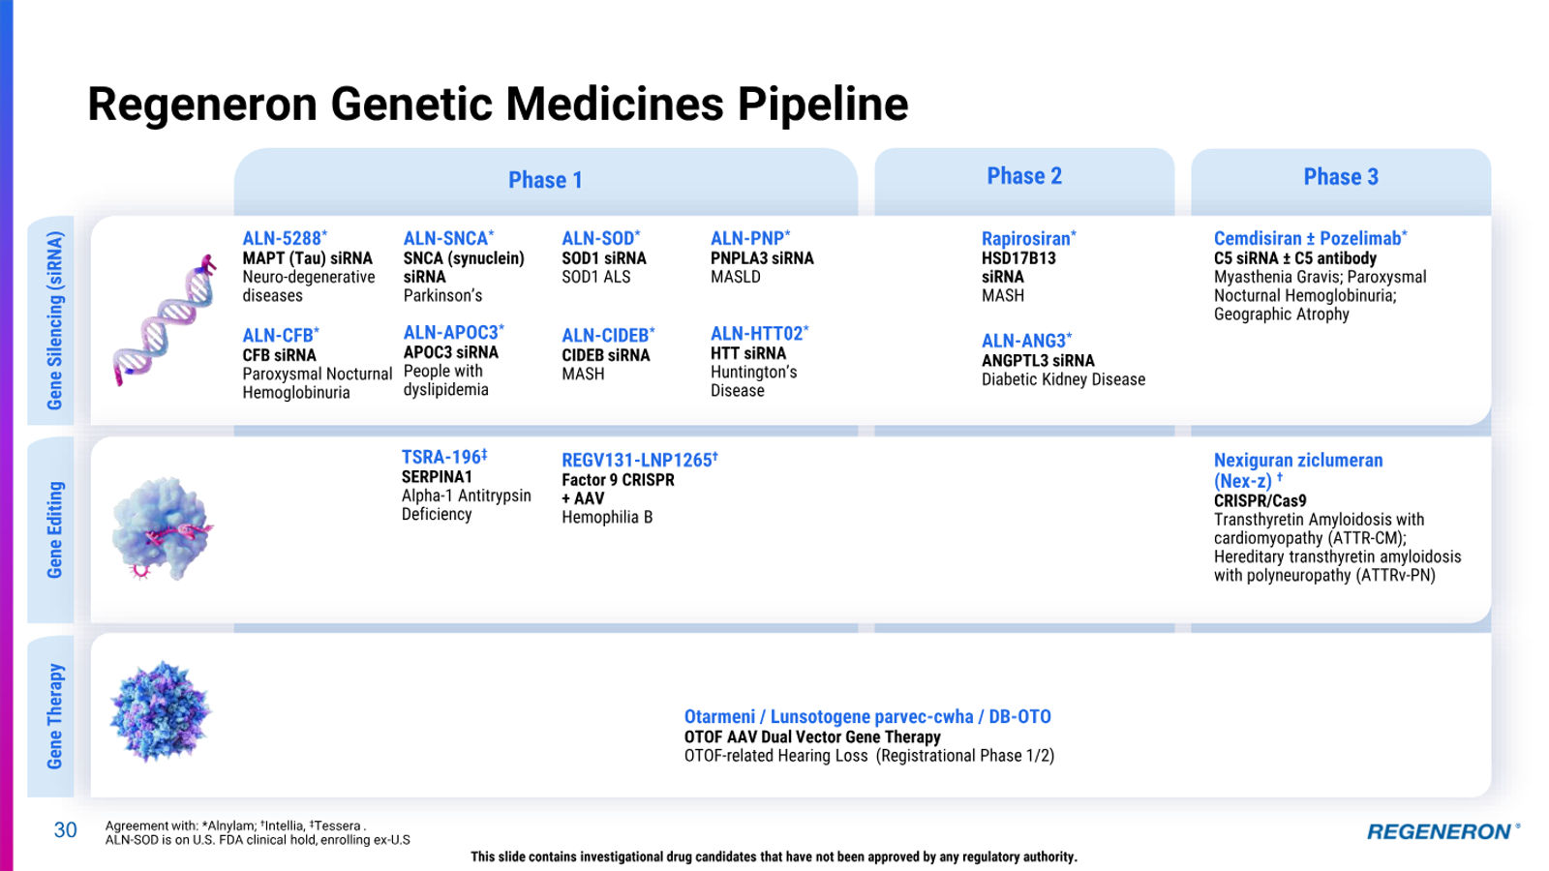Click the text HTT siRNA
Viewport: 1549px width, 871px height.
point(747,353)
